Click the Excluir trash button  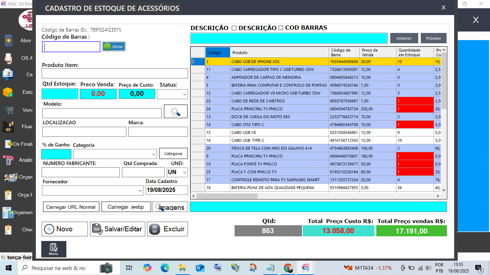pyautogui.click(x=168, y=229)
